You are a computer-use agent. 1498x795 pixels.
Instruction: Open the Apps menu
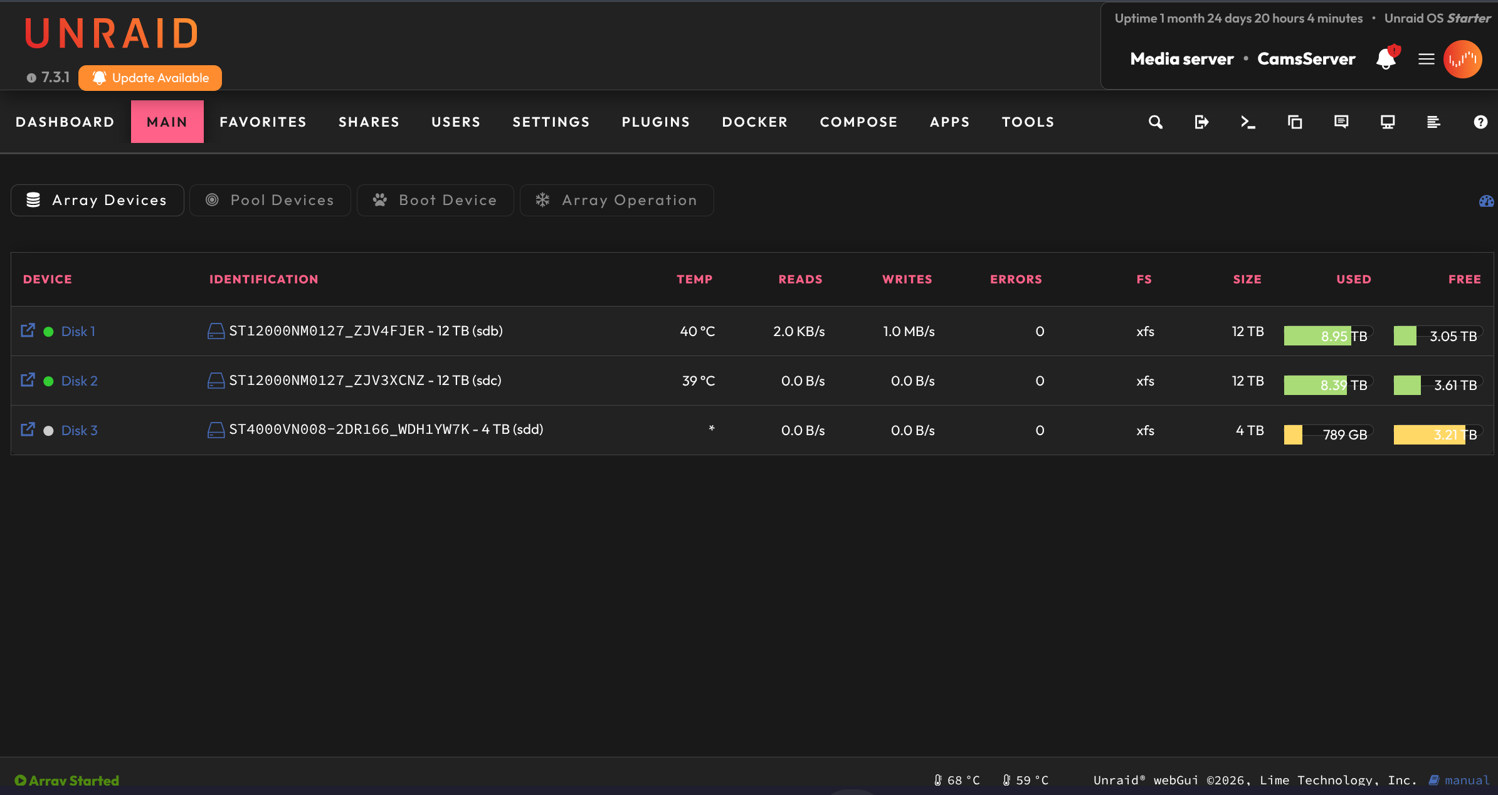click(x=950, y=122)
